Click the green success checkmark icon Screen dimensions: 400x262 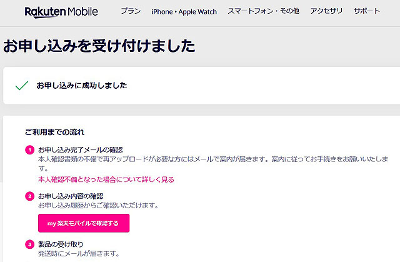[21, 85]
